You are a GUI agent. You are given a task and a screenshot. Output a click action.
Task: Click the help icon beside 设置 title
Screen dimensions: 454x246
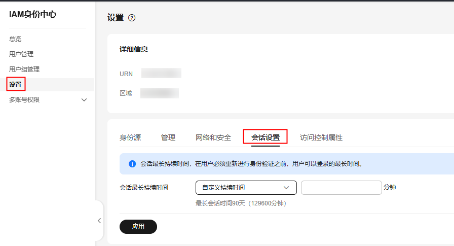click(x=132, y=18)
